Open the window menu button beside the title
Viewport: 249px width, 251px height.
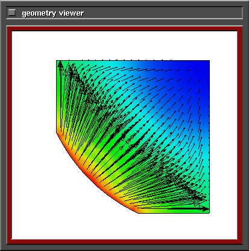point(12,13)
